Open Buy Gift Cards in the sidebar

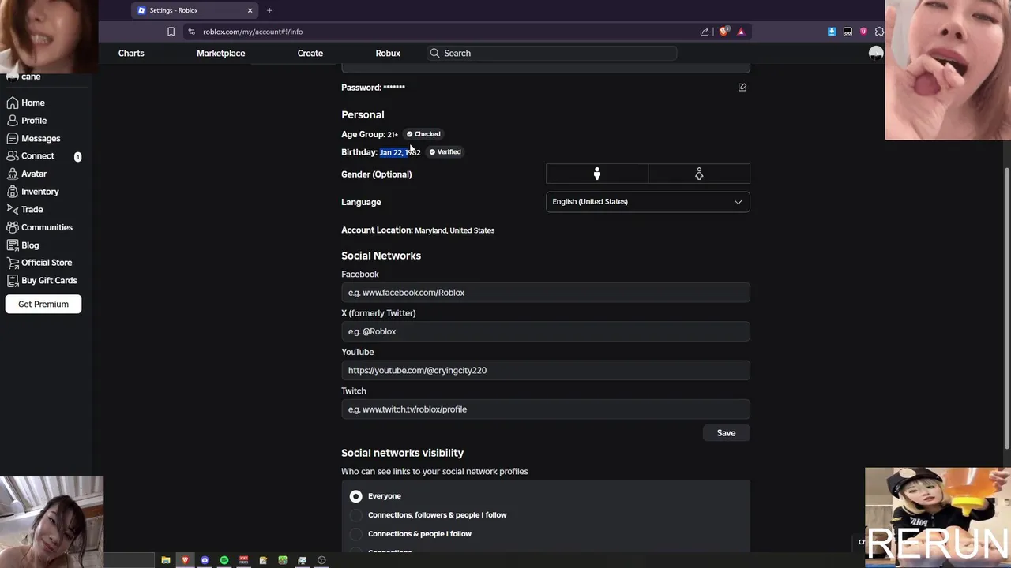click(41, 281)
